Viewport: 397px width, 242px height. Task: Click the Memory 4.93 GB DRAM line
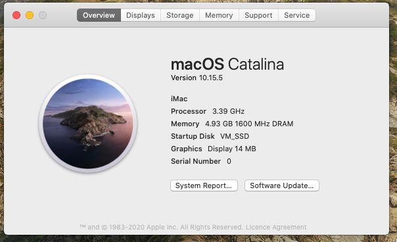coord(232,124)
